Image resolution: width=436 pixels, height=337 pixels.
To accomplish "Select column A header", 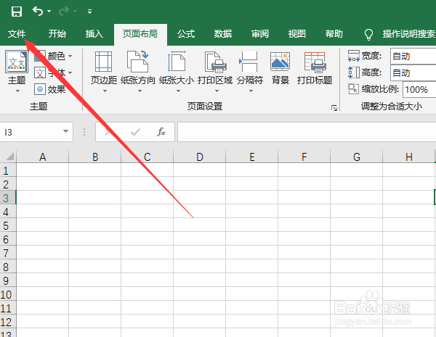I will [x=43, y=157].
